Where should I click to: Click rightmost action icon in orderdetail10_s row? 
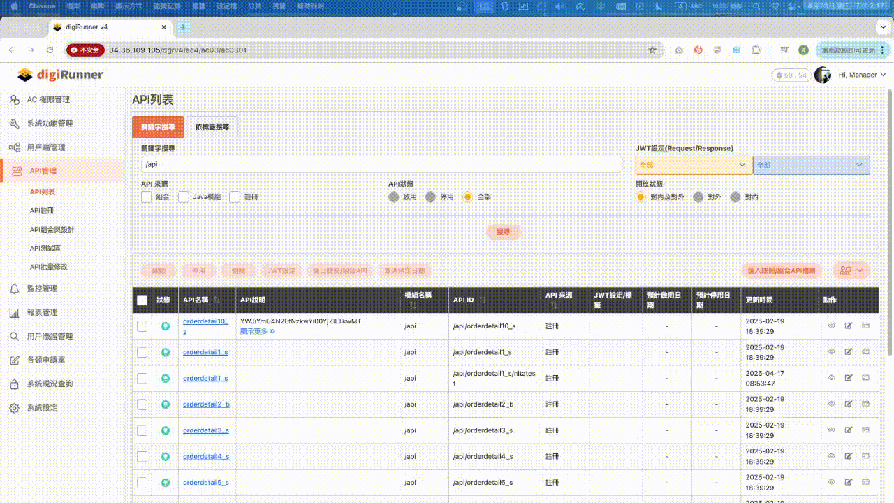tap(865, 326)
